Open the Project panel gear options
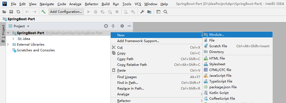Viewport: 286px width, 103px height. pyautogui.click(x=122, y=26)
